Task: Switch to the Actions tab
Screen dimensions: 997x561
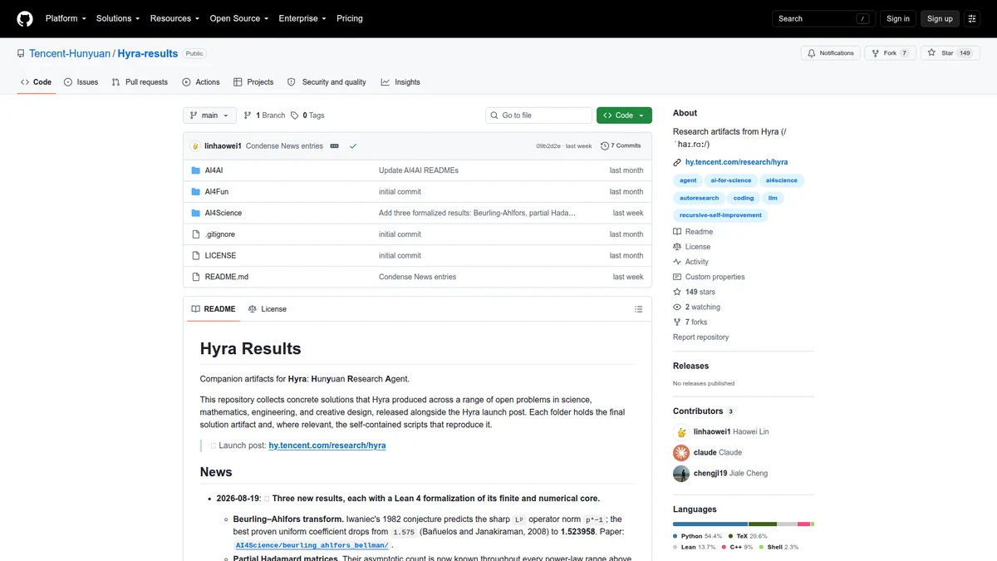Action: pyautogui.click(x=201, y=82)
